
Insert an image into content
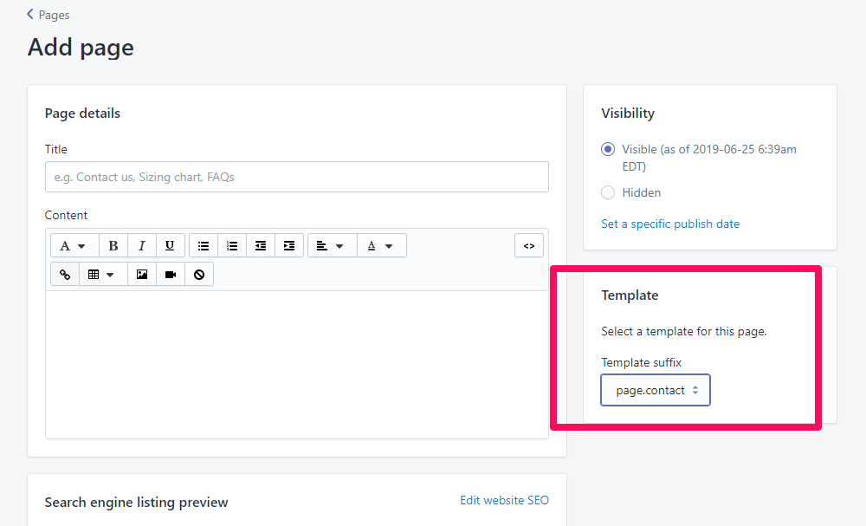142,274
